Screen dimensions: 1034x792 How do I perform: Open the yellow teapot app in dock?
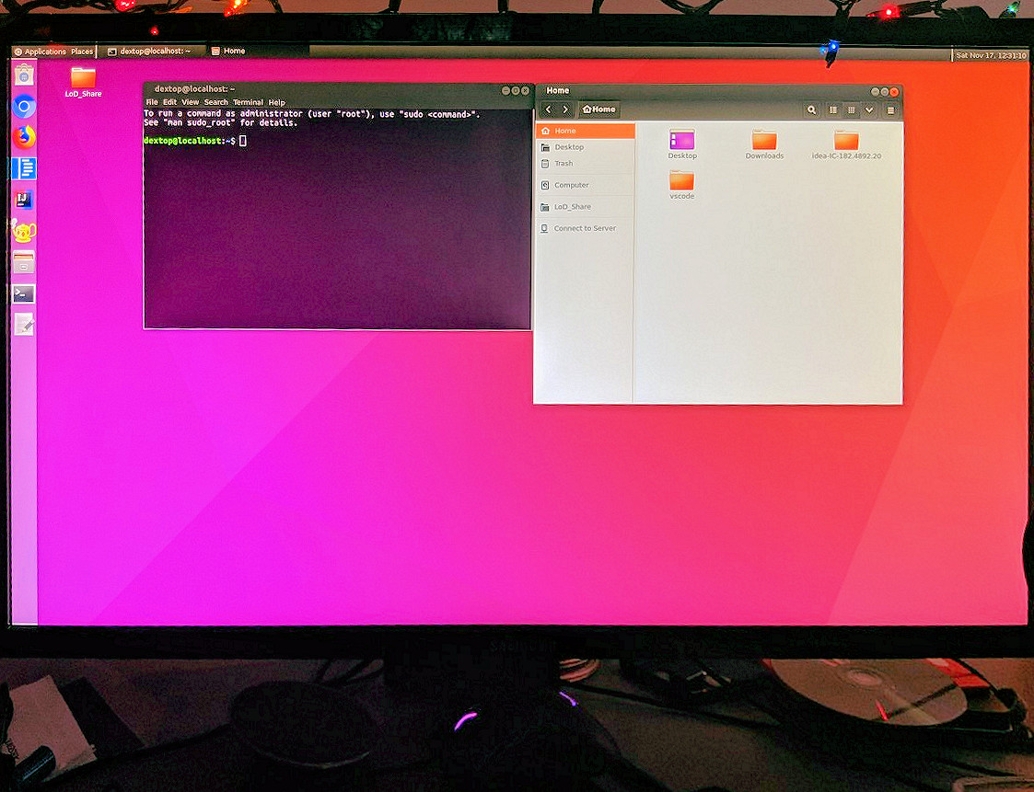(24, 231)
